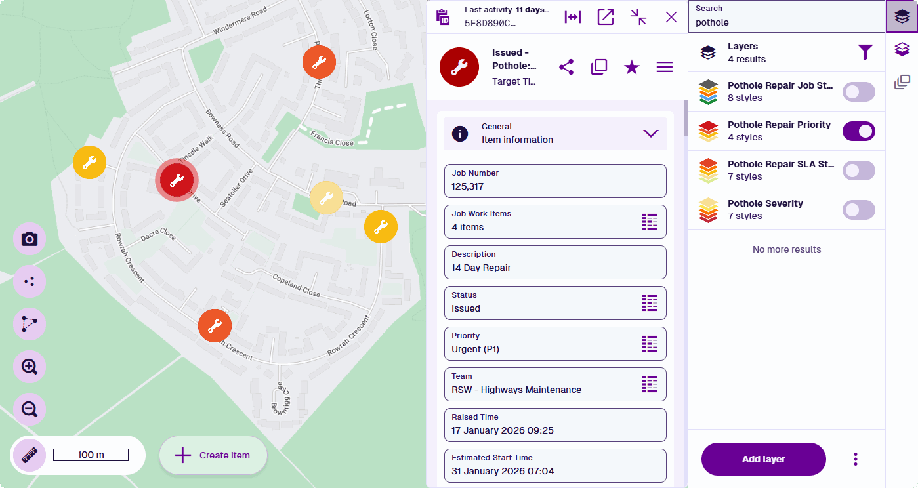Select the ruler measure tool
The width and height of the screenshot is (918, 488).
29,455
